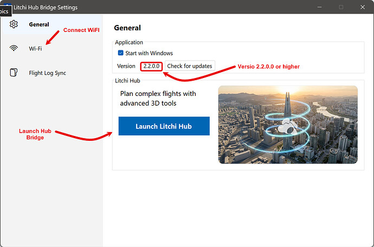Open the General settings section
The height and width of the screenshot is (247, 374).
click(x=53, y=24)
